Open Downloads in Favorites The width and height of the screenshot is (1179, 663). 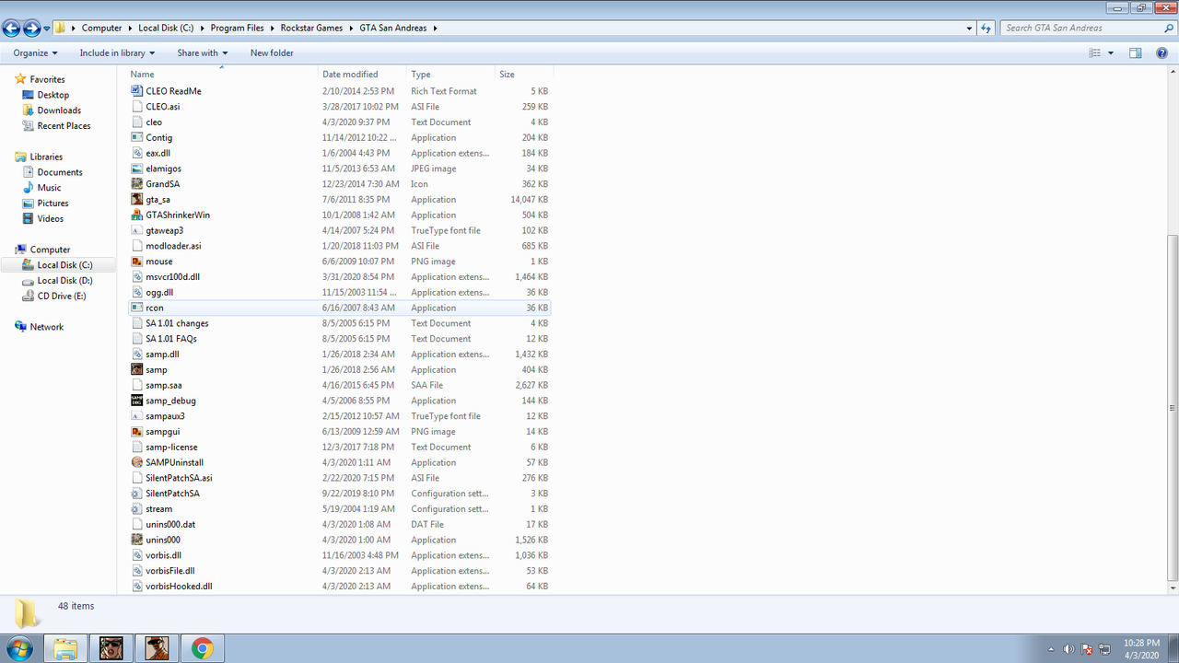pos(59,110)
